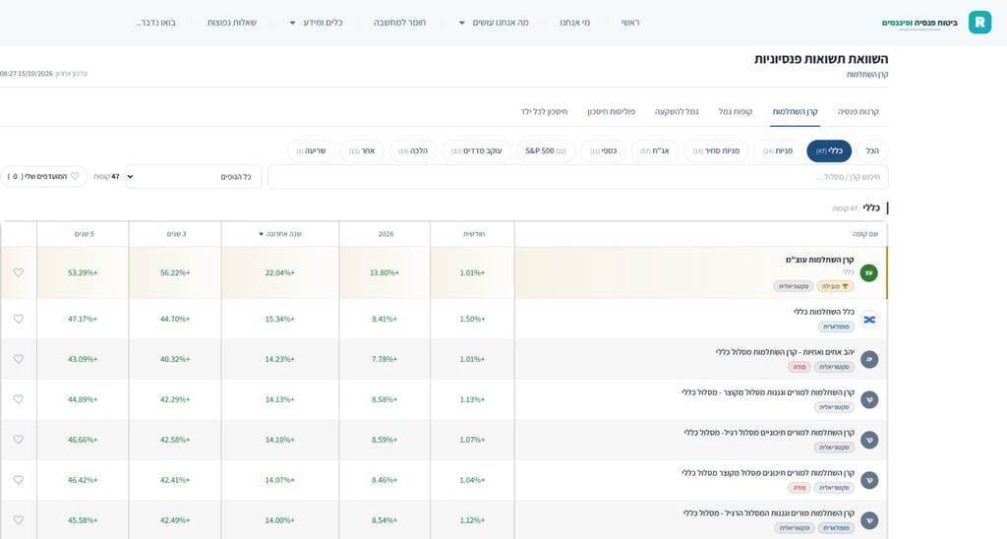Image resolution: width=1007 pixels, height=539 pixels.
Task: Click the 22.04%+ last-year value
Action: point(280,273)
